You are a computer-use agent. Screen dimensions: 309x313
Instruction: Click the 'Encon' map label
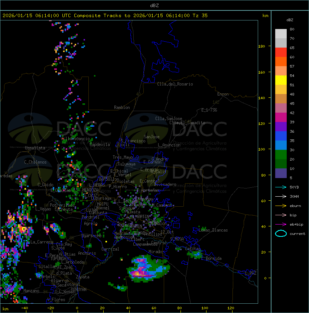click(x=223, y=94)
